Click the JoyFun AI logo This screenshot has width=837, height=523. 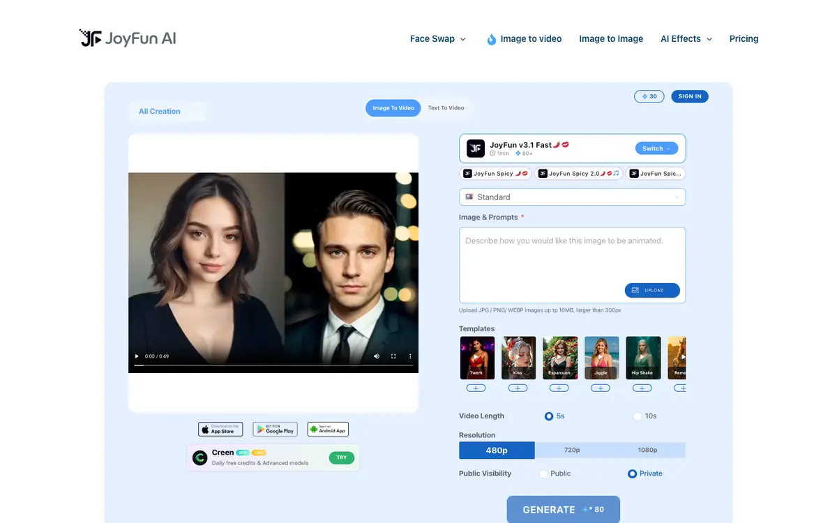128,38
